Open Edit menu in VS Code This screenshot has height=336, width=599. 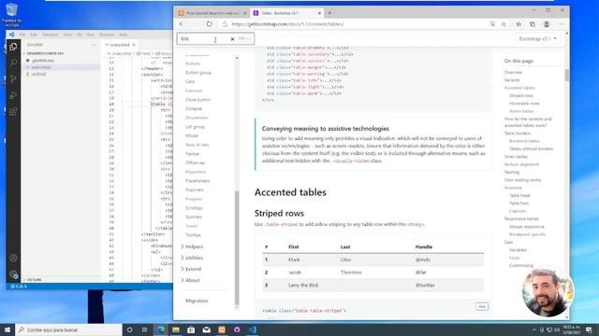(x=34, y=35)
